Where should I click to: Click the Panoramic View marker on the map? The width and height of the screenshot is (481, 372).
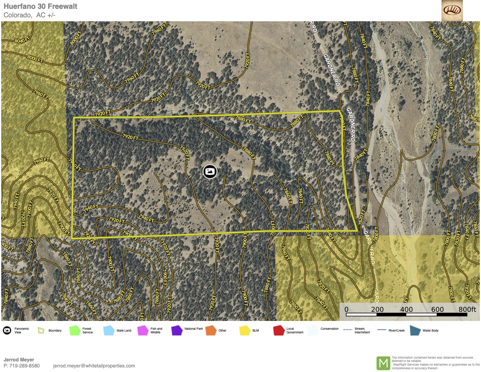pos(210,171)
